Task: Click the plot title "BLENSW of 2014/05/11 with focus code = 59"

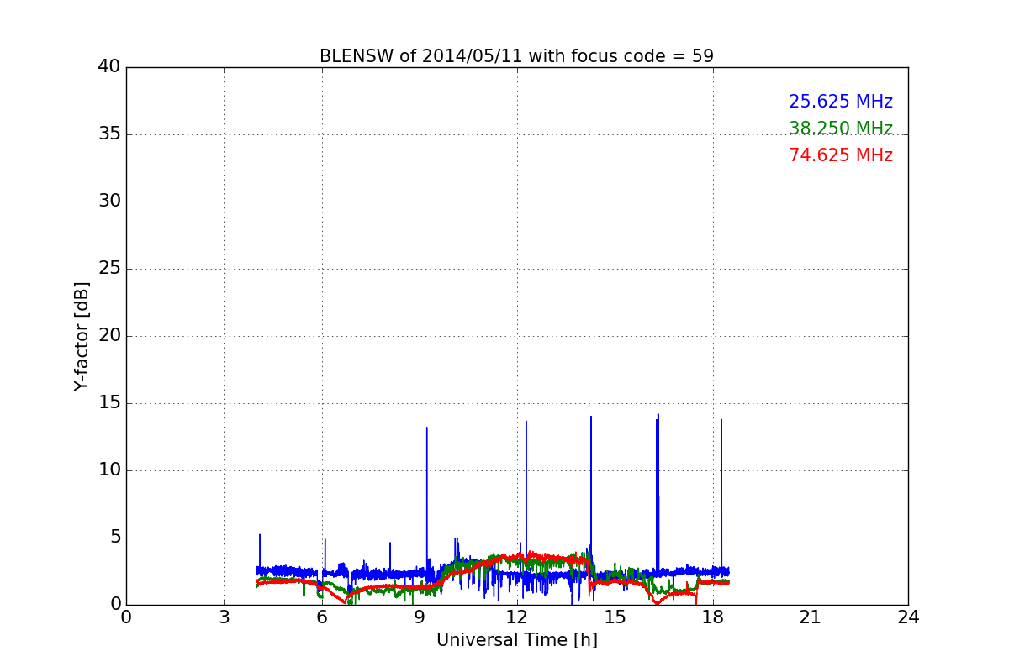Action: point(516,56)
